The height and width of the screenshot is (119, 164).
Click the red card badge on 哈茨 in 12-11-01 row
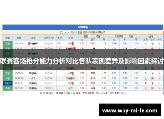[73, 83]
